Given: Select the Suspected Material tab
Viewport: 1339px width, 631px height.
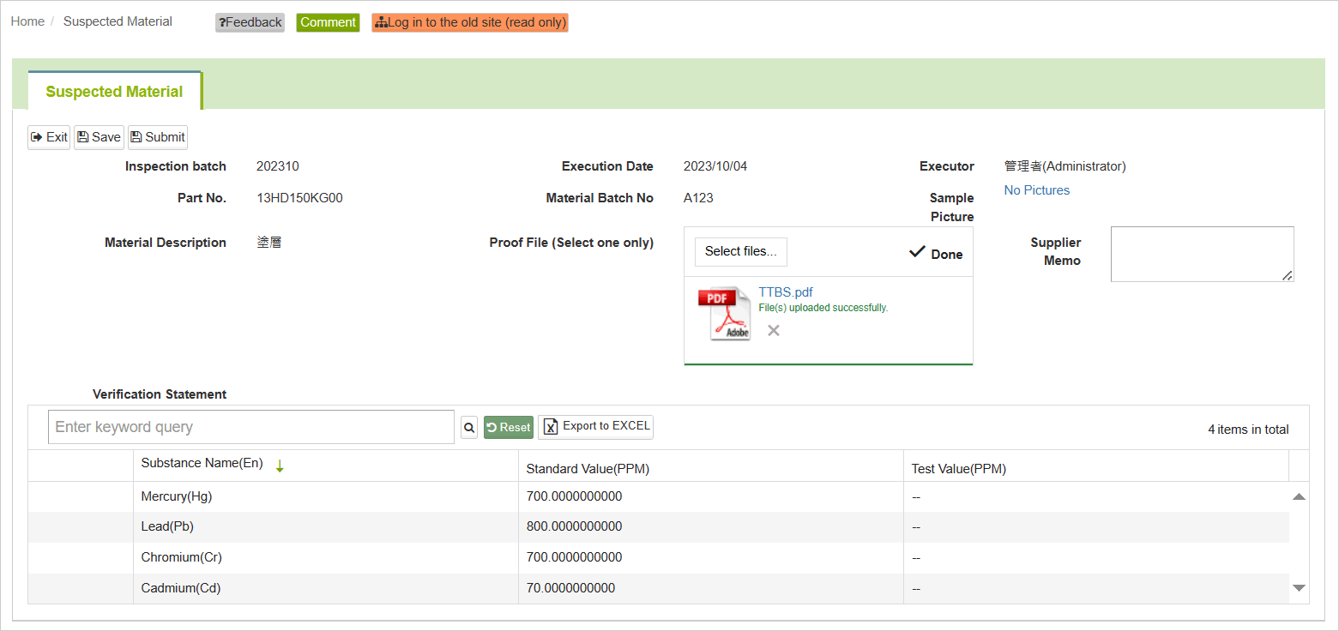Looking at the screenshot, I should pyautogui.click(x=114, y=92).
